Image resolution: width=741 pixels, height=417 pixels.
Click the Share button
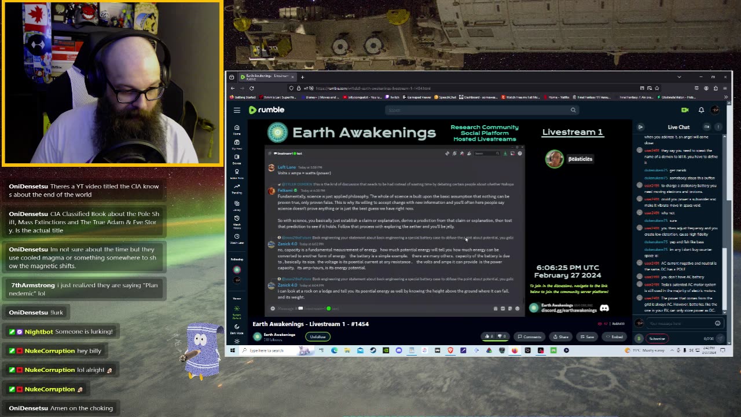[560, 336]
